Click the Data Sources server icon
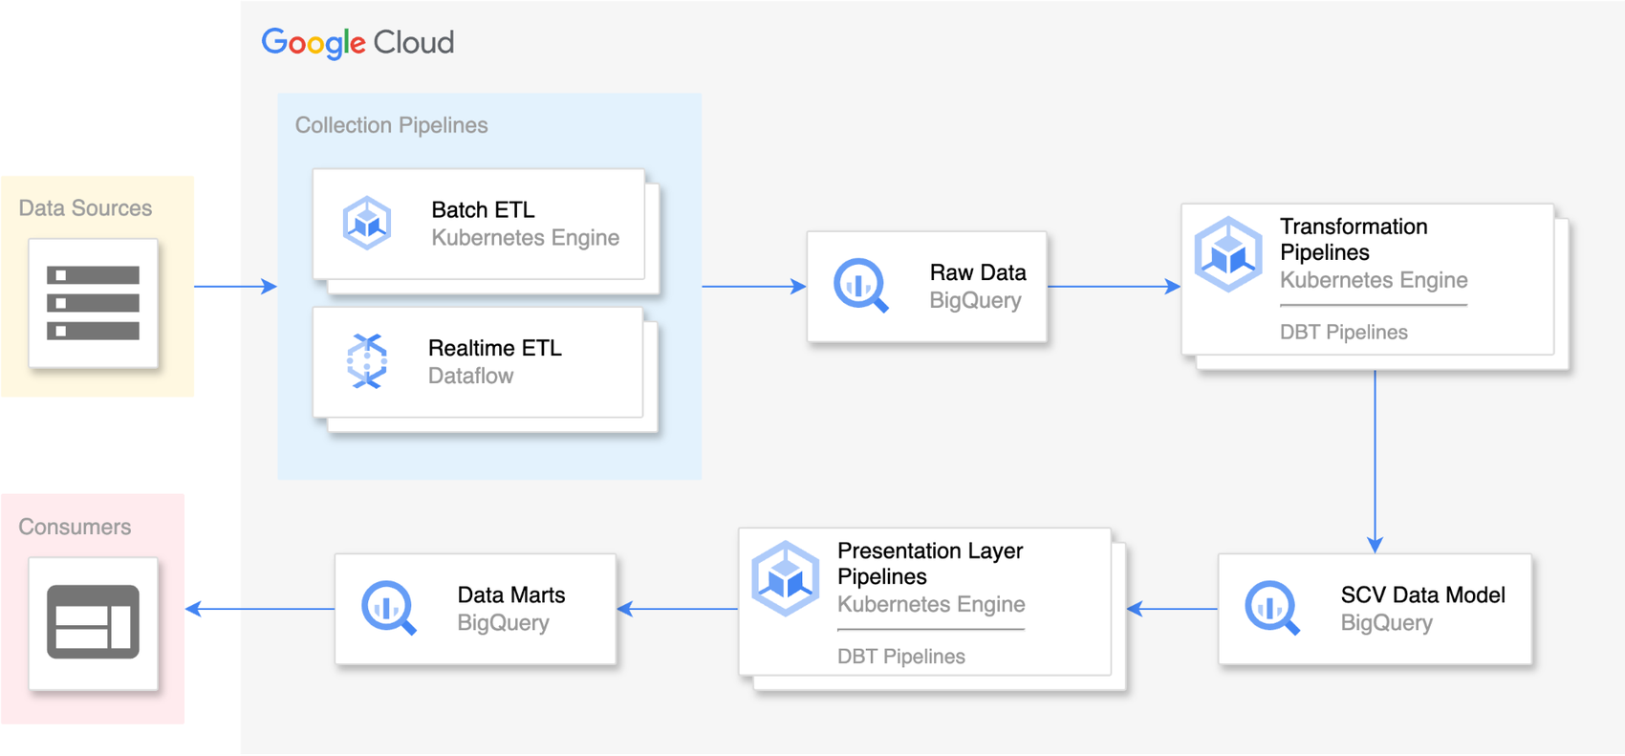The image size is (1625, 756). tap(93, 303)
